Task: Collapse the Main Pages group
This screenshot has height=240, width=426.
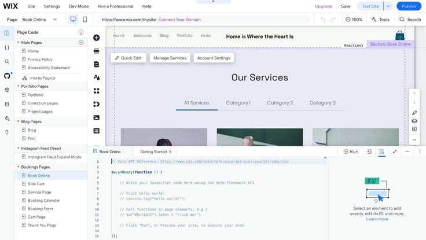Action: pos(18,42)
